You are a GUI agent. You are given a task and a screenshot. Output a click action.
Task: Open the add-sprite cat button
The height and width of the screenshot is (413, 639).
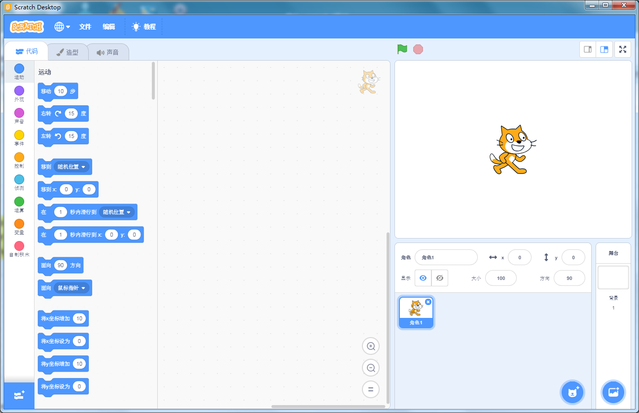click(571, 392)
